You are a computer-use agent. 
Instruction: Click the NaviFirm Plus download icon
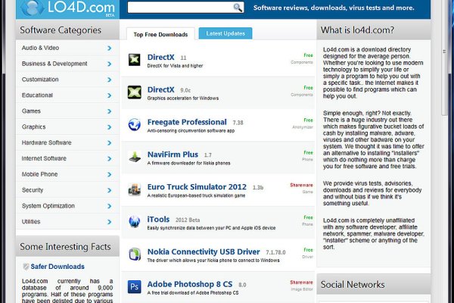pyautogui.click(x=134, y=157)
